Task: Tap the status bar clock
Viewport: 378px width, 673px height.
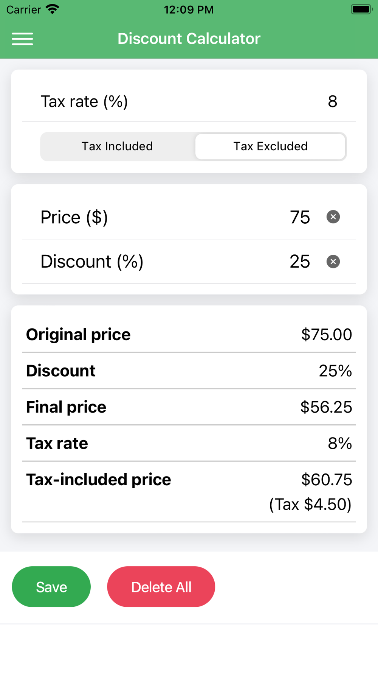Action: point(189,9)
